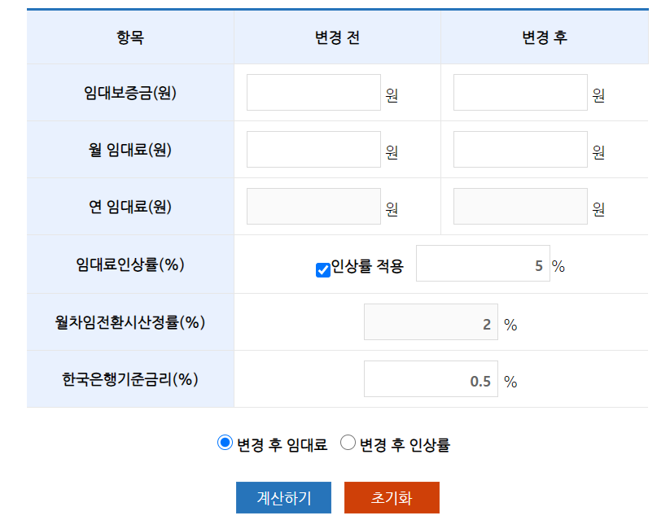Click the 한국은행기준금리(%) row label
This screenshot has width=670, height=520.
click(130, 379)
